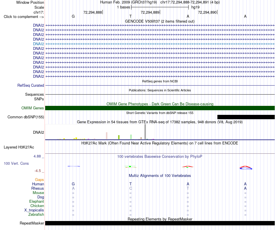Click the GTEx 'Gene Expression in 54 tissues' title

click(160, 122)
